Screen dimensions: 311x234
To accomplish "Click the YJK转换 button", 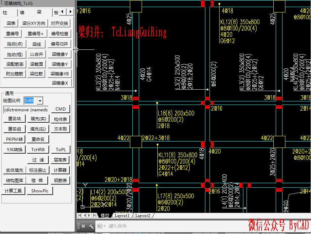I will (x=15, y=150).
